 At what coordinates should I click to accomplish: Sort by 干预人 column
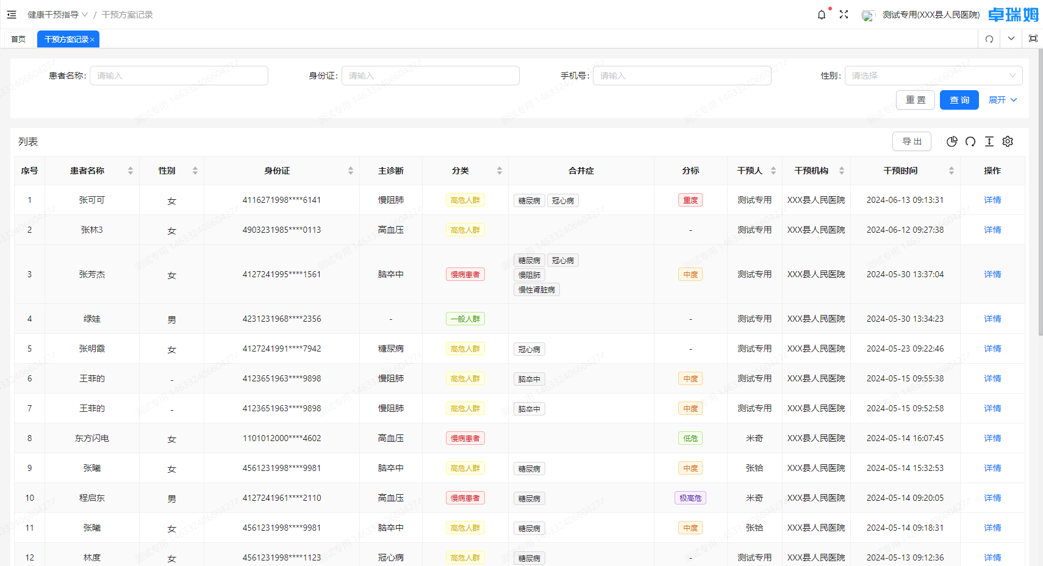[x=773, y=171]
